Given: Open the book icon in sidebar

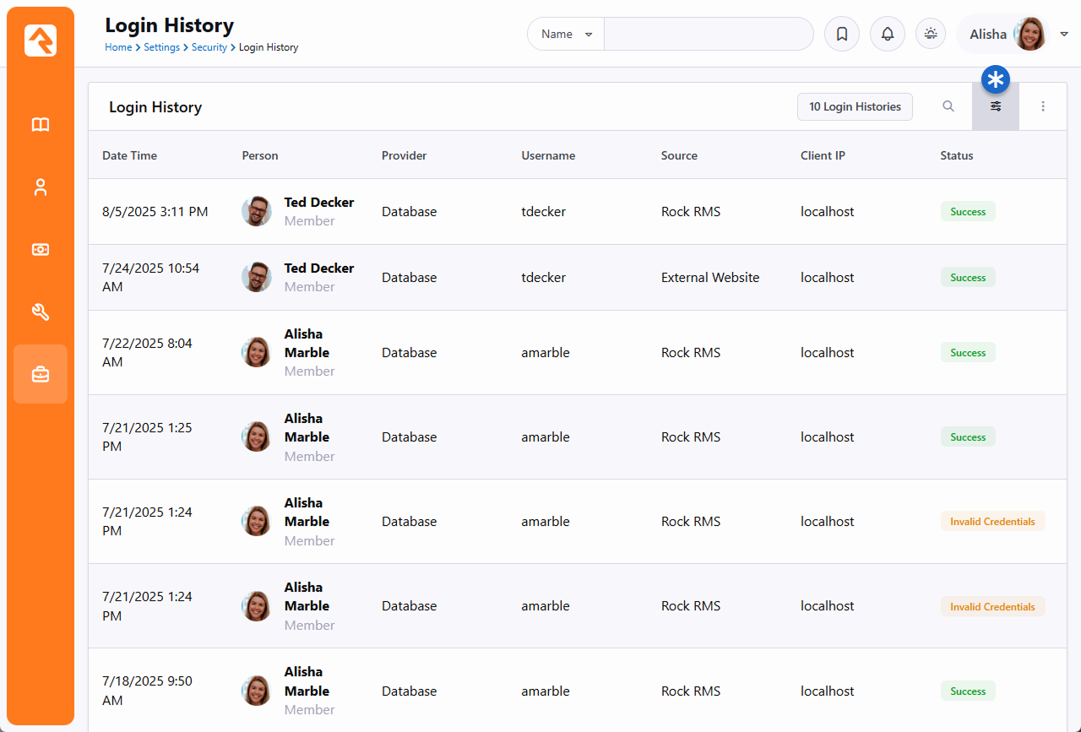Looking at the screenshot, I should 41,125.
